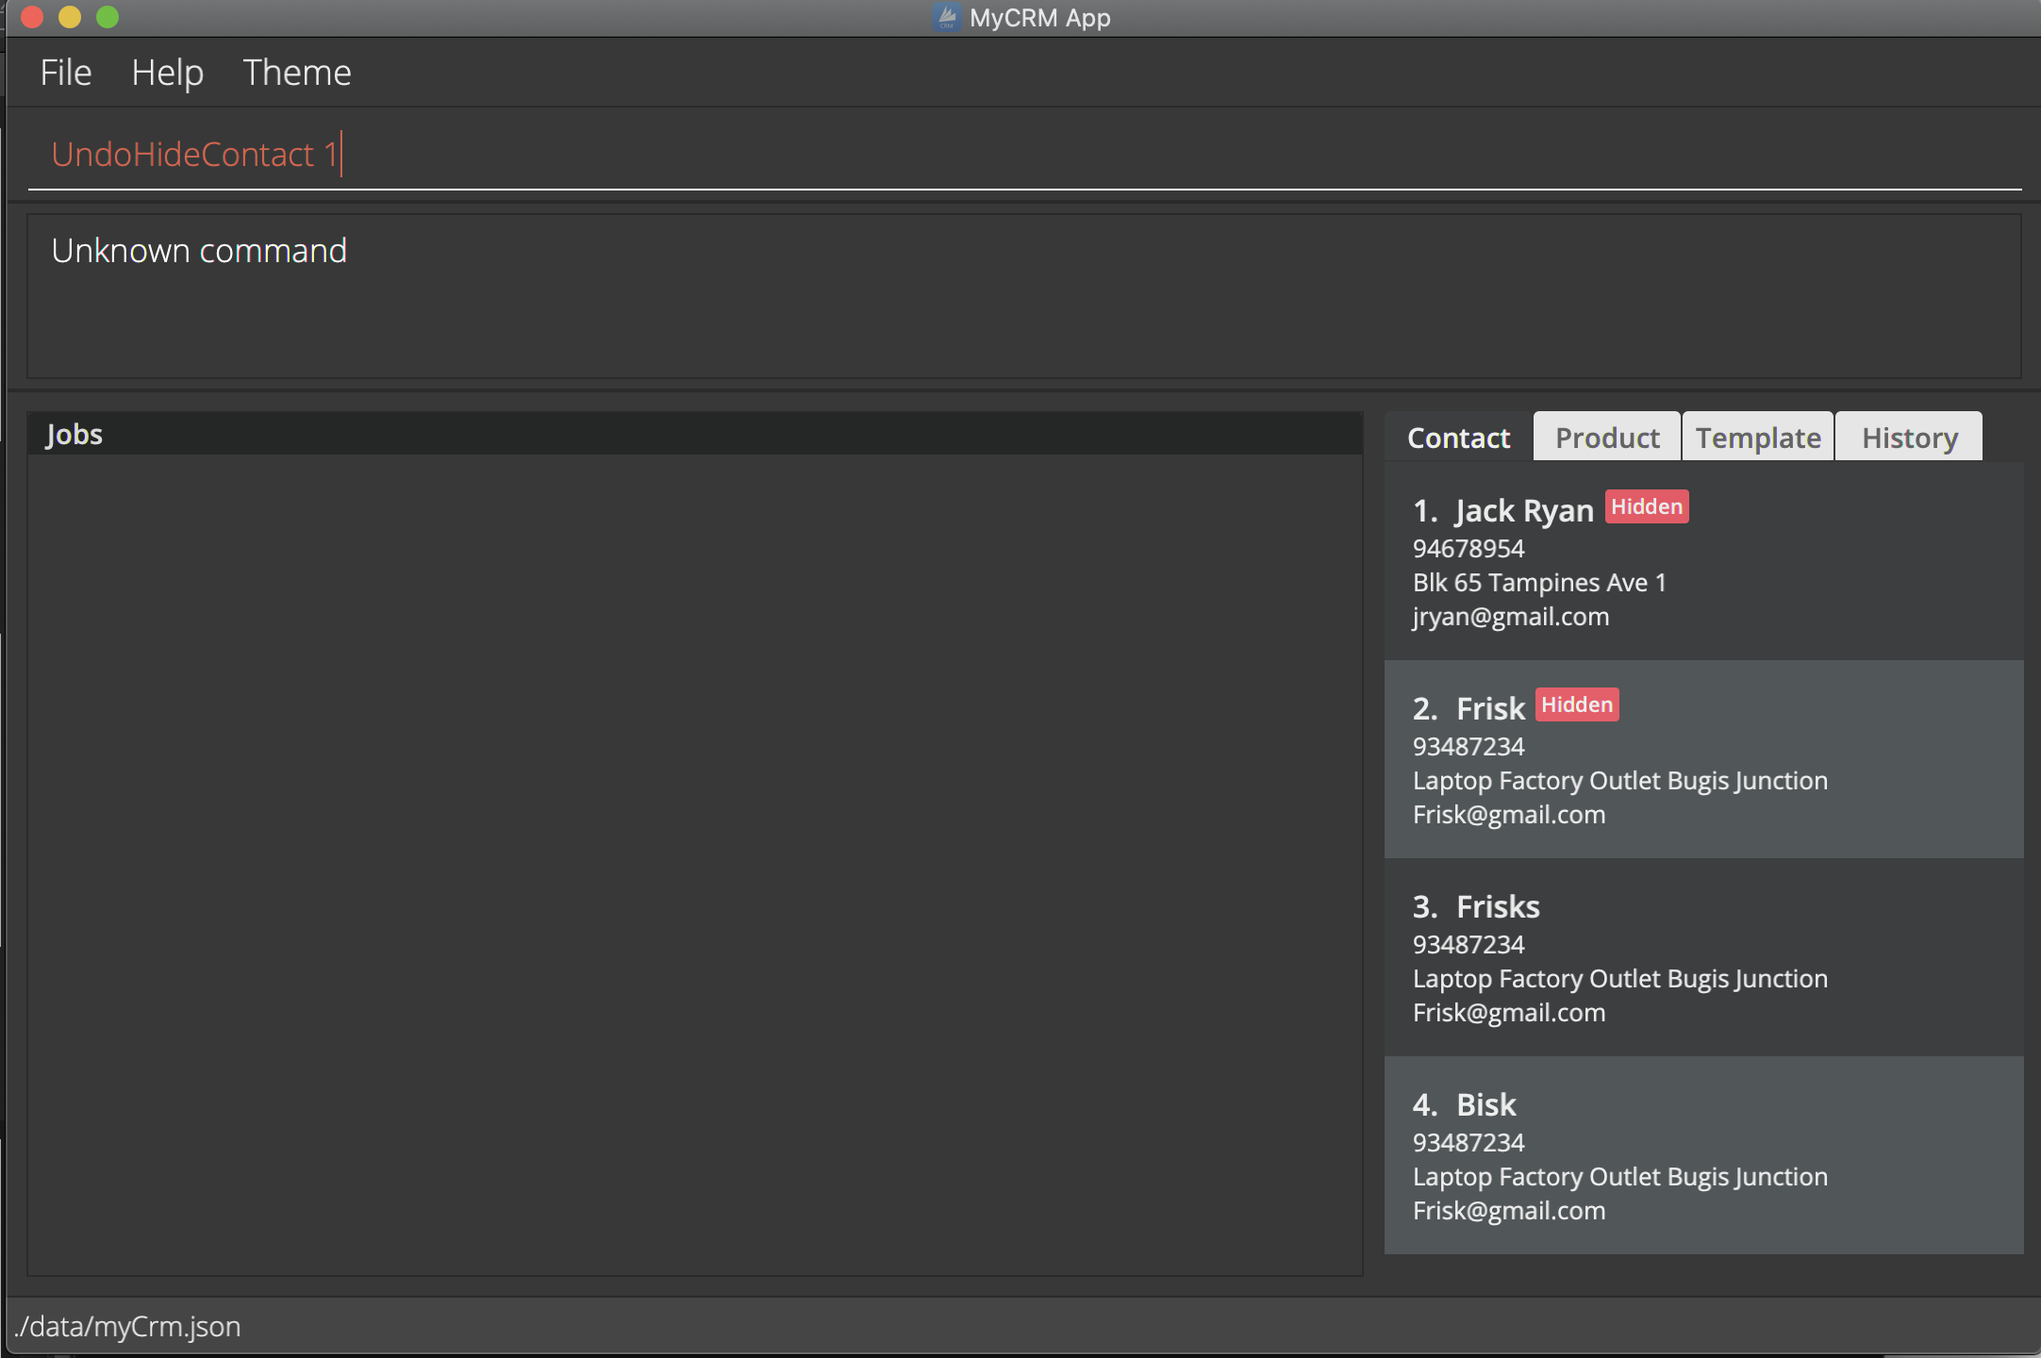Image resolution: width=2041 pixels, height=1358 pixels.
Task: Click Frisk's phone number 93487234
Action: pyautogui.click(x=1469, y=747)
